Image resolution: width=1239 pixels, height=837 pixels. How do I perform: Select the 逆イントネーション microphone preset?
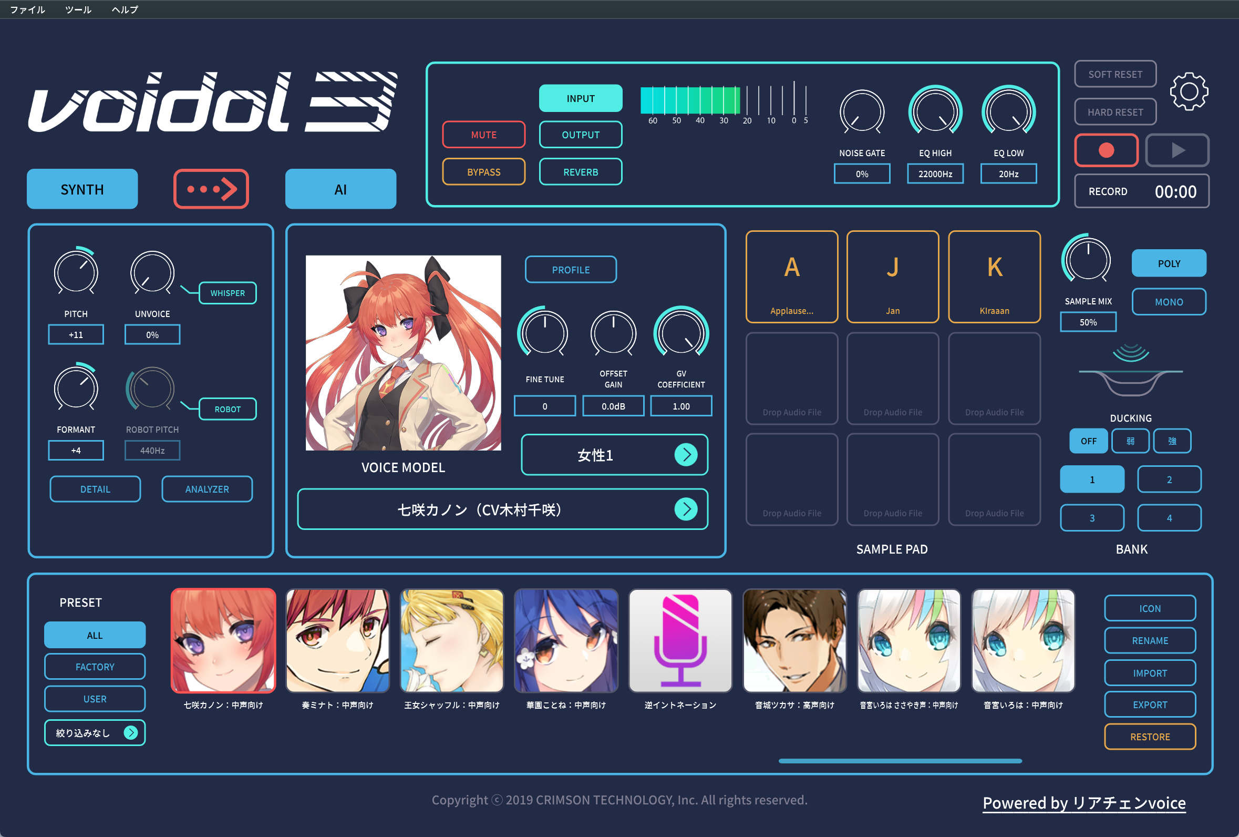680,641
